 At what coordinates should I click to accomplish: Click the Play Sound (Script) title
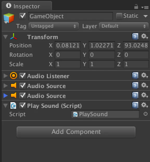point(54,106)
